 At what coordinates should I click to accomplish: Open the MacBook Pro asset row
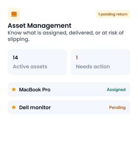pos(69,89)
